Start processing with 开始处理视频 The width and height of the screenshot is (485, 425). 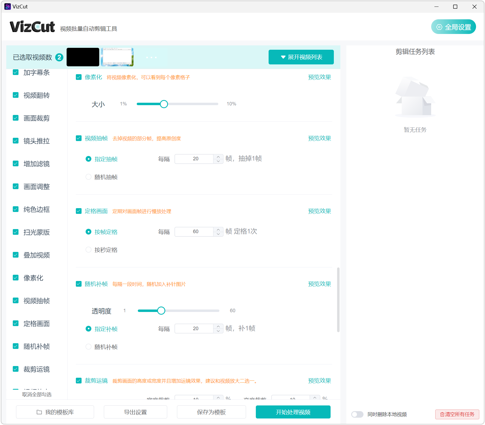click(293, 412)
